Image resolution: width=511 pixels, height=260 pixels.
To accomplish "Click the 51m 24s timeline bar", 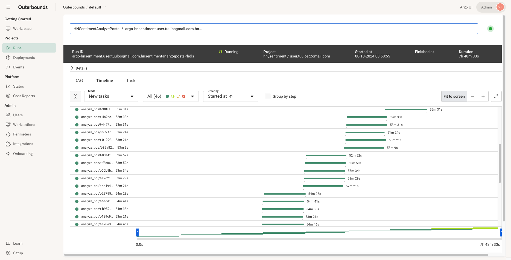I will [x=365, y=132].
